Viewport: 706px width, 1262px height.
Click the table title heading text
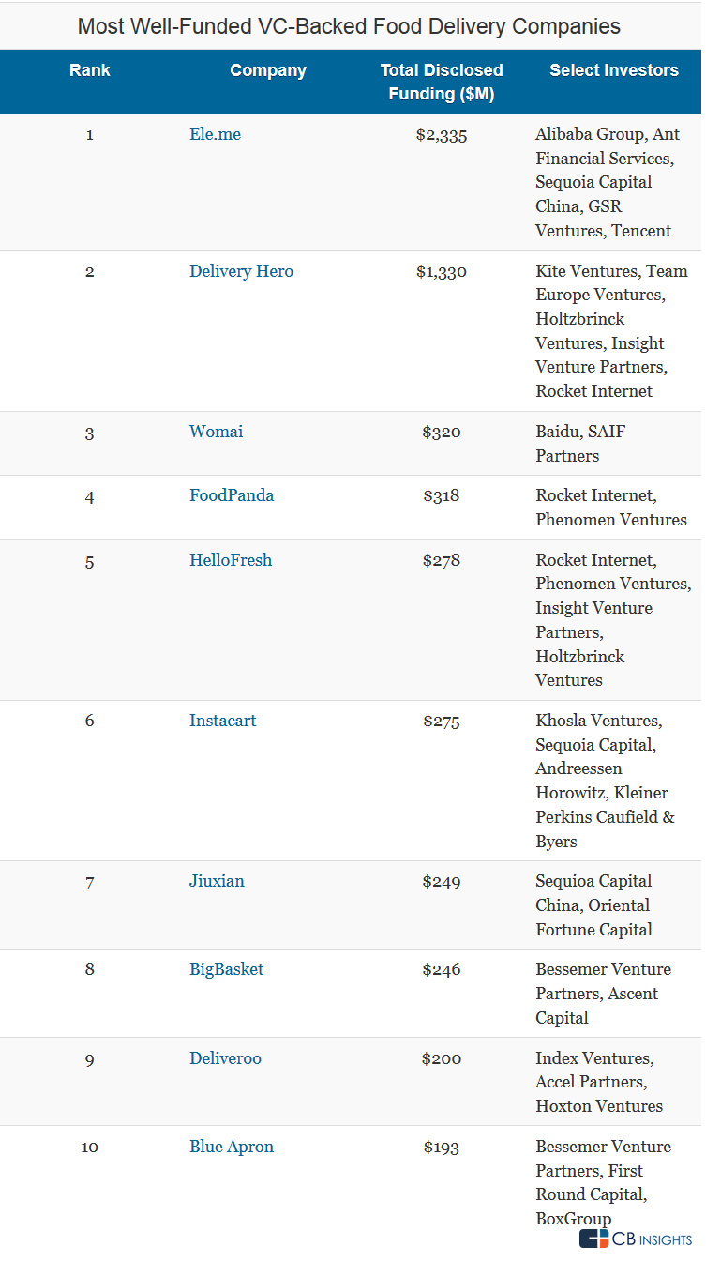349,25
